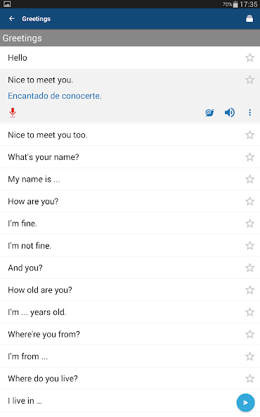Play pronunciation with the speaker icon
Viewport: 260px width, 417px height.
coord(230,113)
